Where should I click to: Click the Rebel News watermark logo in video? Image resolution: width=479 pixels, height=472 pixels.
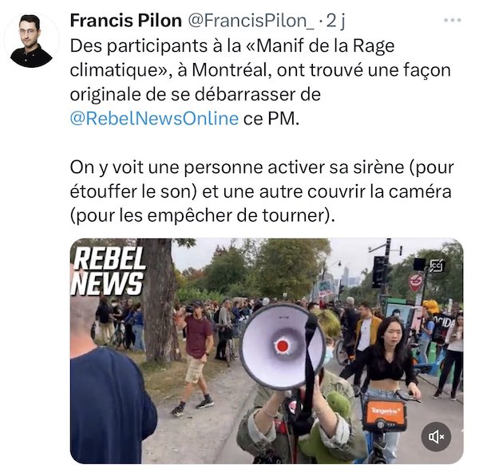(x=108, y=271)
